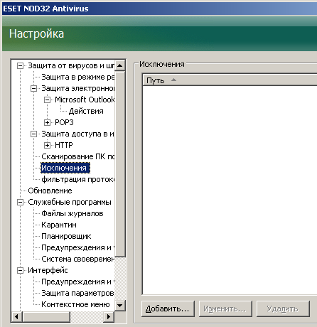The width and height of the screenshot is (317, 327).
Task: Click the Microsoft Outlook tree label
Action: [85, 100]
